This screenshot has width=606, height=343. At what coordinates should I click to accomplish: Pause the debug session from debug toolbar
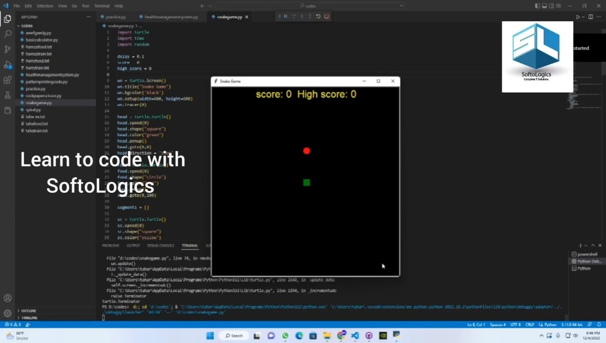pyautogui.click(x=286, y=16)
